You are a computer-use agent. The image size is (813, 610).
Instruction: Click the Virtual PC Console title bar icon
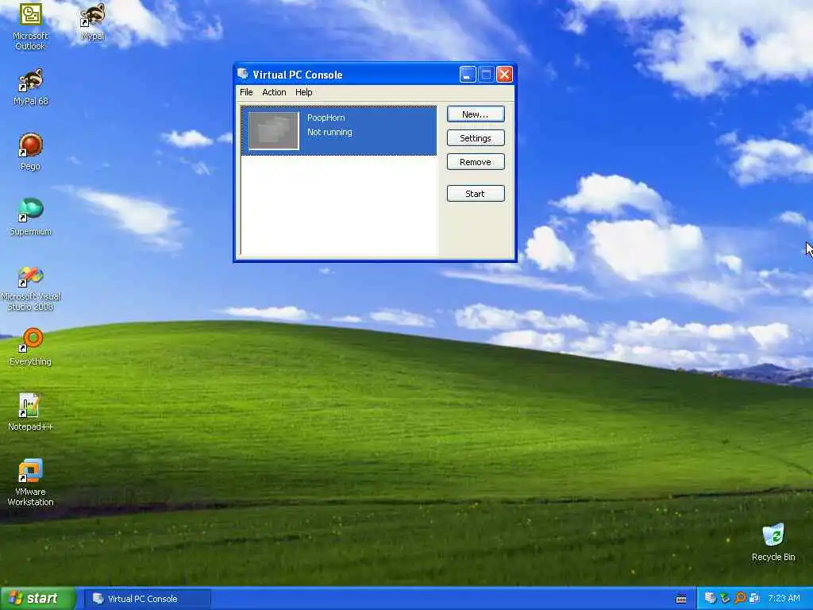pyautogui.click(x=243, y=74)
